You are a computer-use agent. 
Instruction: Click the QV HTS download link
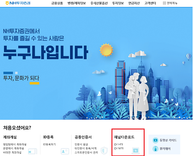[118, 144]
